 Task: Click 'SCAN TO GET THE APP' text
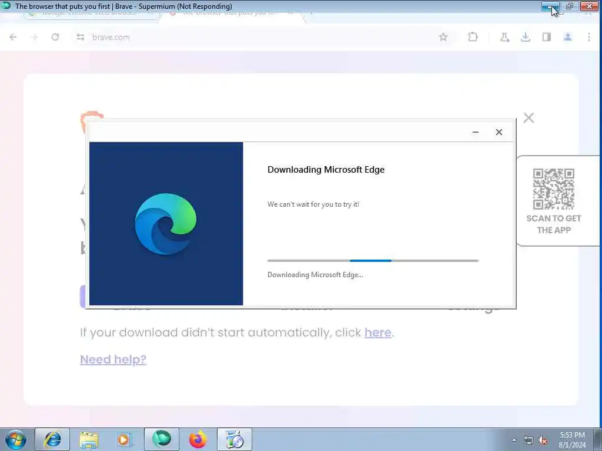[x=554, y=224]
